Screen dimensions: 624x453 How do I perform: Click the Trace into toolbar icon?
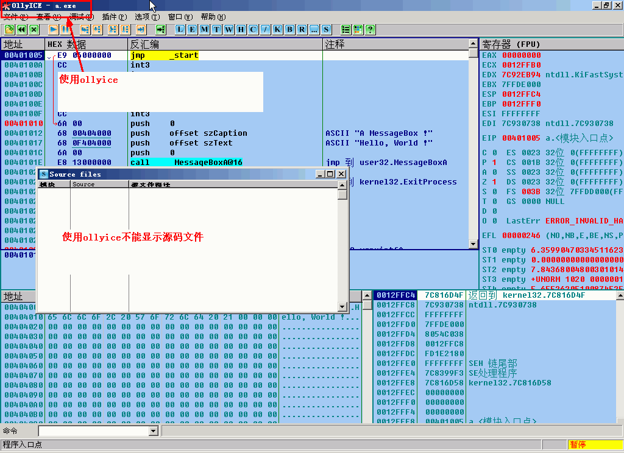point(113,29)
